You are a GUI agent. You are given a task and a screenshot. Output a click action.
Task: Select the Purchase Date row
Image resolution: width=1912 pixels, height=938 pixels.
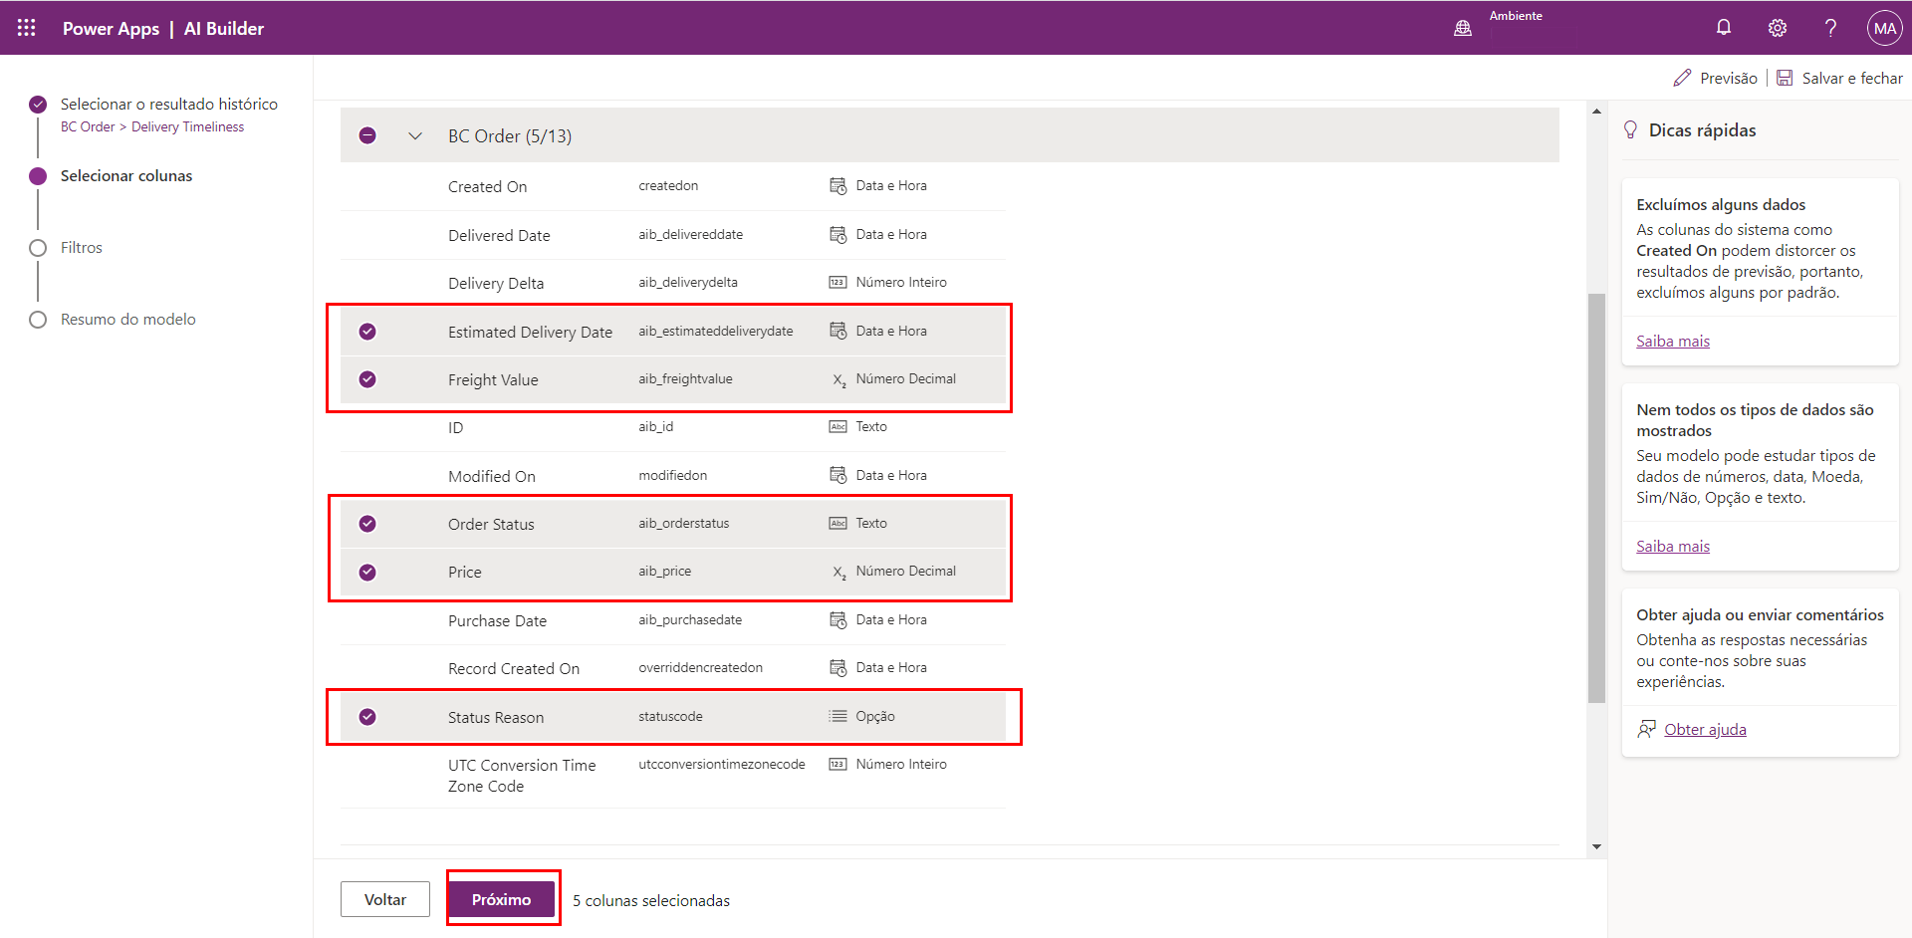pos(673,620)
